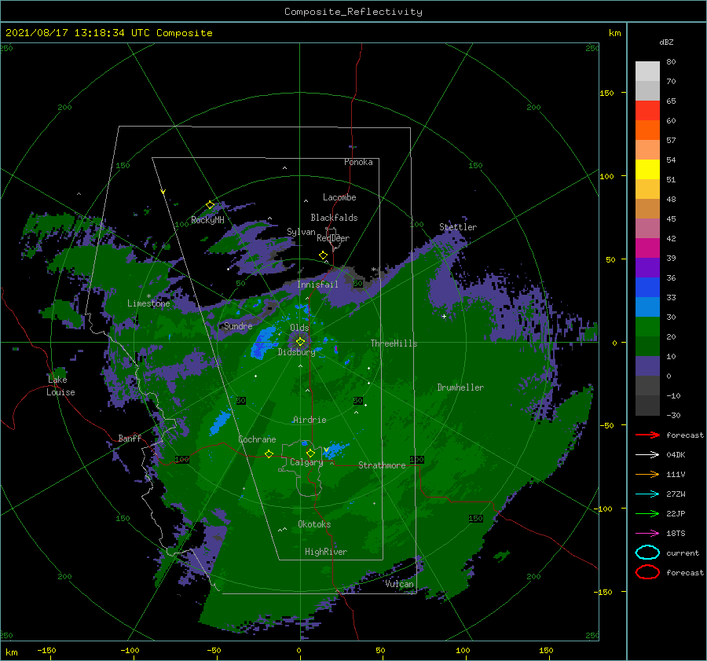Click the 18TS legend label

(x=676, y=534)
